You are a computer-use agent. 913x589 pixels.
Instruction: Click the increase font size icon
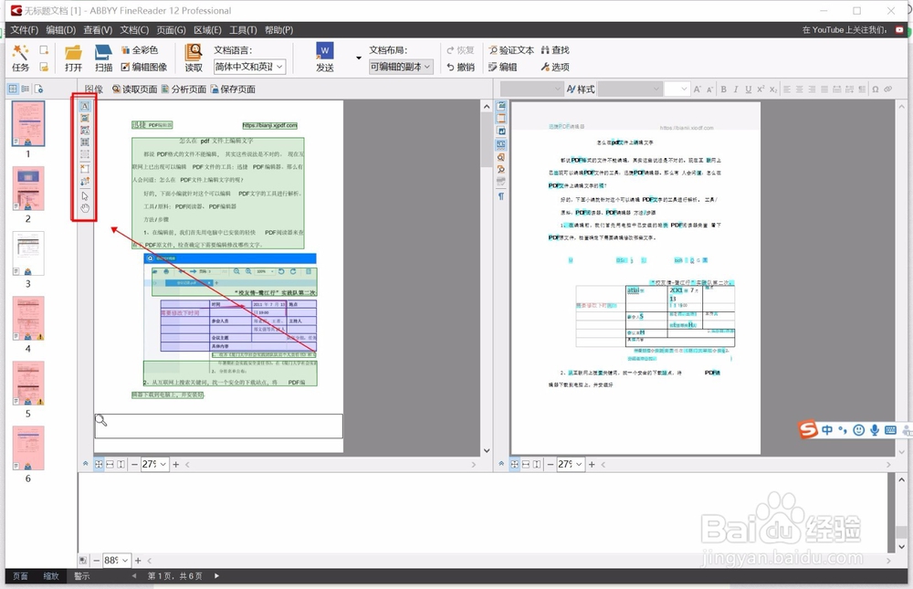tap(697, 89)
